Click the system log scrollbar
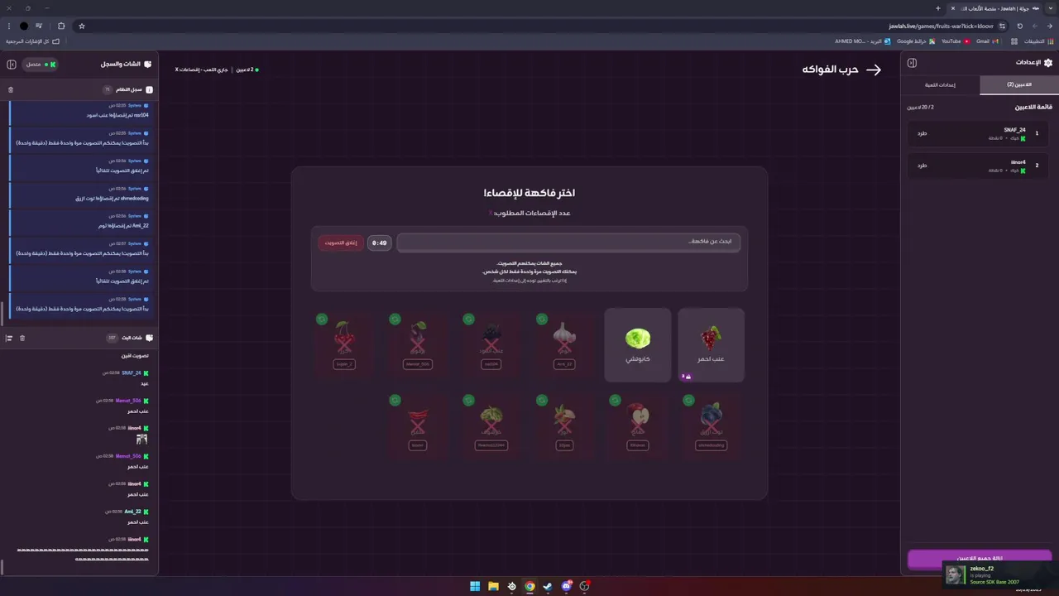Image resolution: width=1059 pixels, height=596 pixels. point(2,312)
